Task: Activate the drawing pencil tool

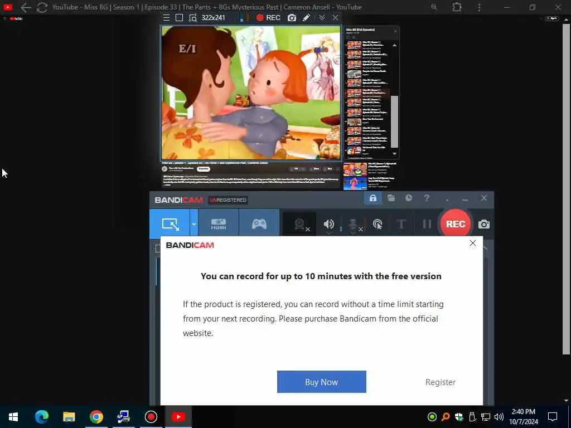Action: click(306, 18)
